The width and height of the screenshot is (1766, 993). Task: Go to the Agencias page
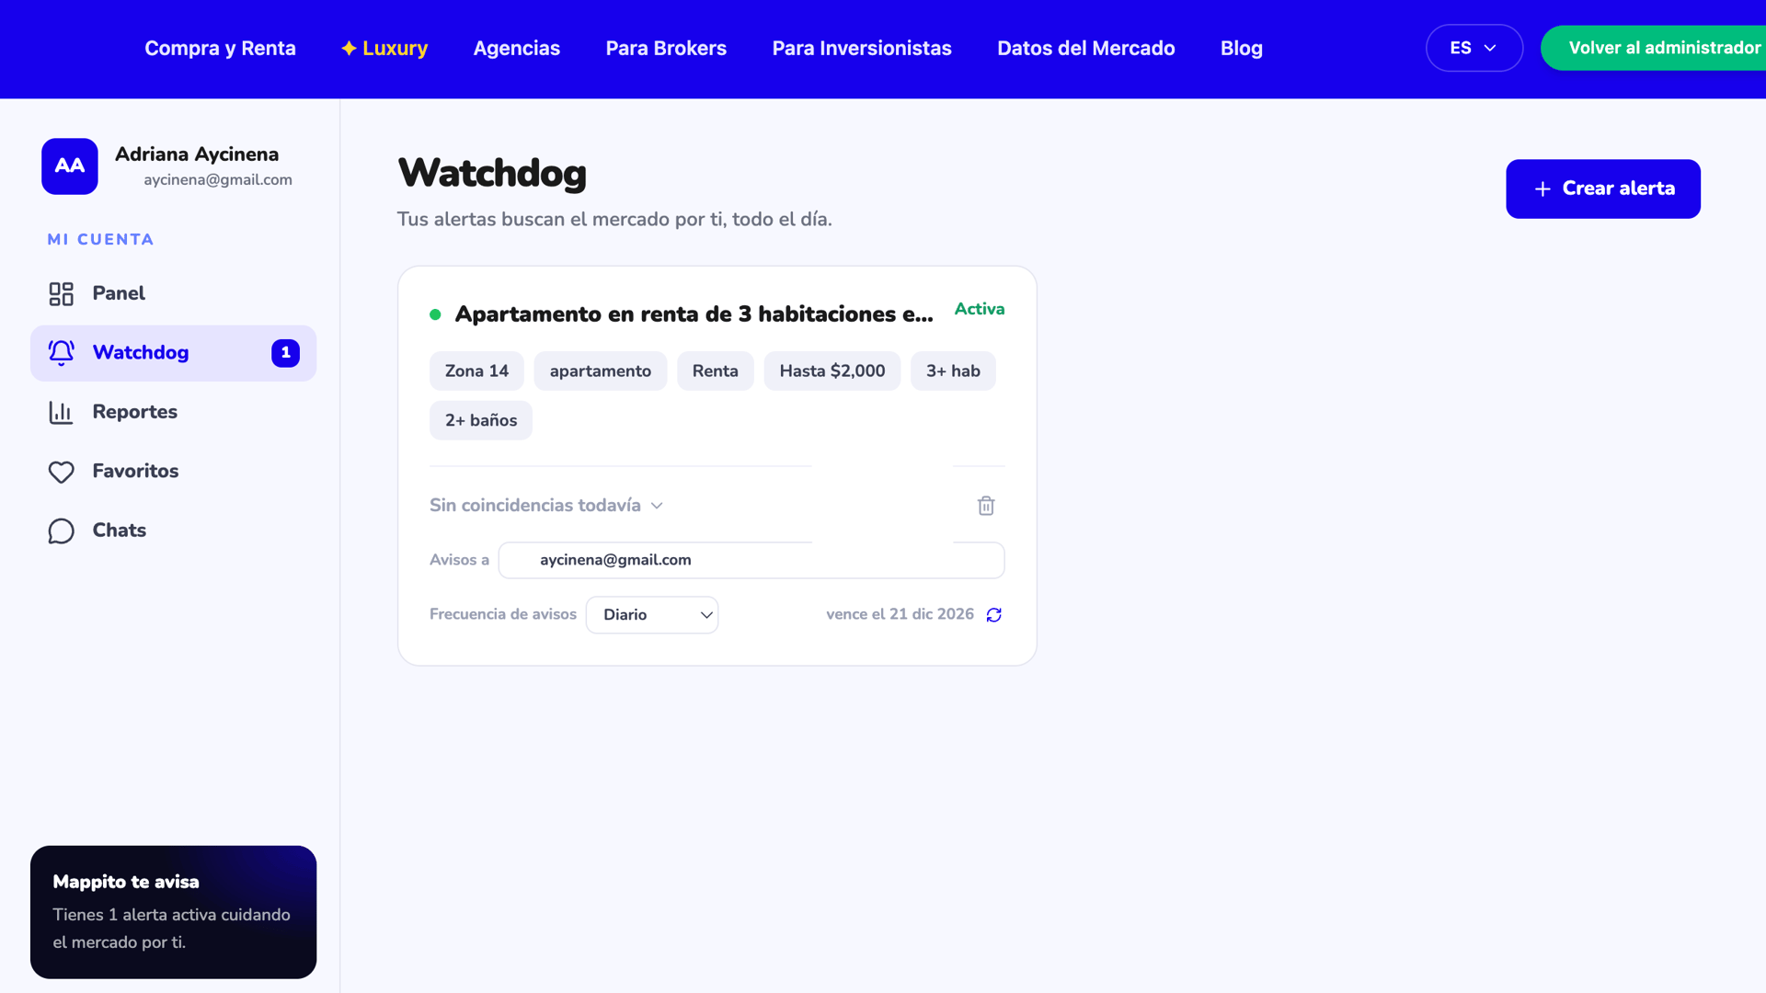click(x=517, y=48)
